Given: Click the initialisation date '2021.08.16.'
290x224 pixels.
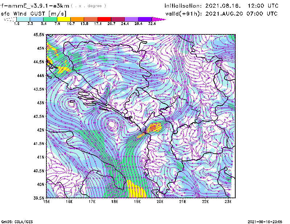Looking at the screenshot, I should (223, 6).
